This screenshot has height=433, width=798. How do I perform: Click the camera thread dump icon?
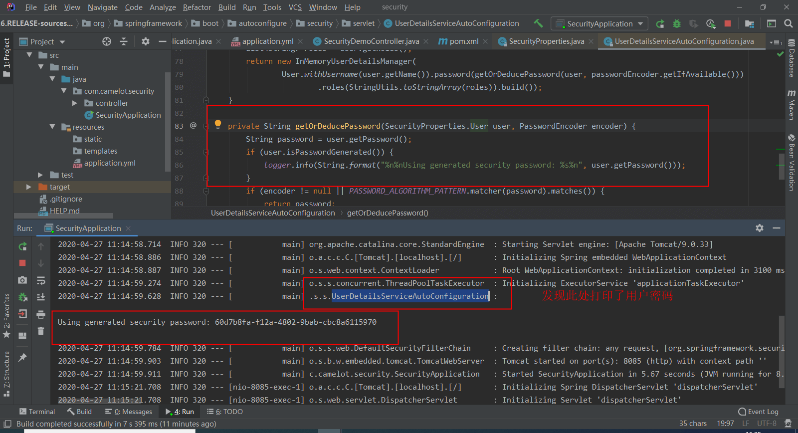[x=22, y=280]
